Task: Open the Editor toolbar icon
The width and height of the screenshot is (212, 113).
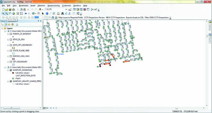Action: [70, 10]
